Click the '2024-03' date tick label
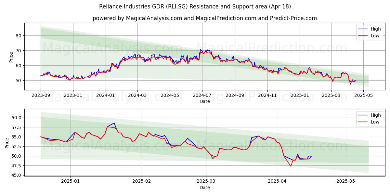The image size is (390, 195). (137, 96)
